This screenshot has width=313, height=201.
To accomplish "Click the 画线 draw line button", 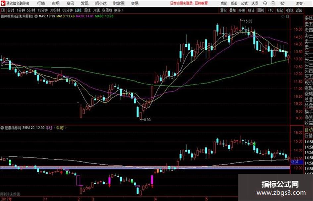I will click(x=261, y=10).
